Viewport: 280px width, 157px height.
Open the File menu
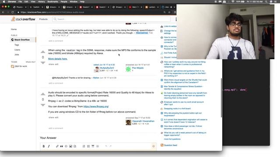click(20, 2)
